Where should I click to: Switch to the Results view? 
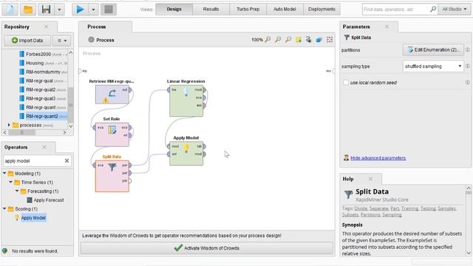[x=211, y=10]
